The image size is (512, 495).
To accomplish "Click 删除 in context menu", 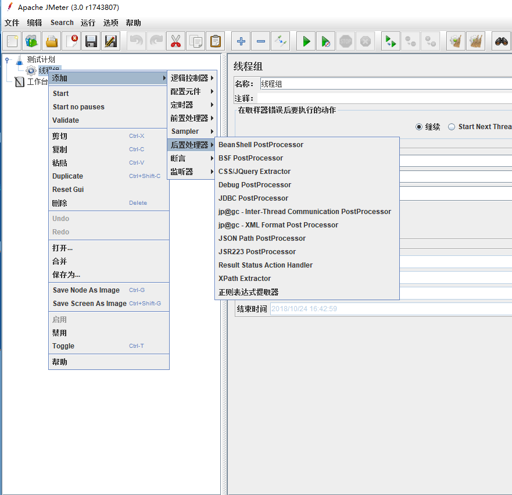I will tap(109, 203).
